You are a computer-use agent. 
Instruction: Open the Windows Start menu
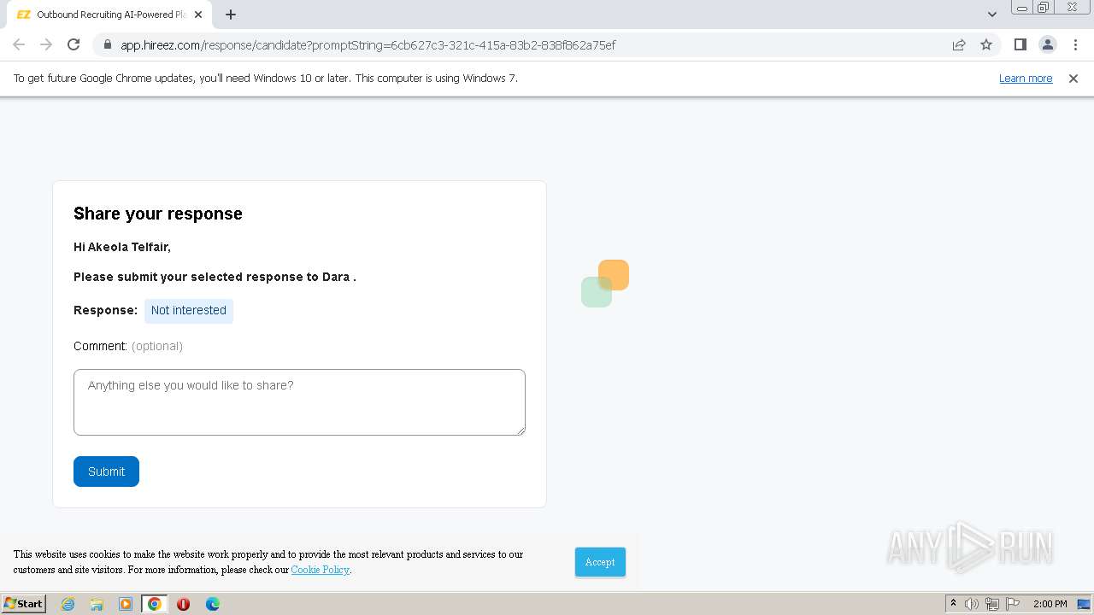point(23,604)
